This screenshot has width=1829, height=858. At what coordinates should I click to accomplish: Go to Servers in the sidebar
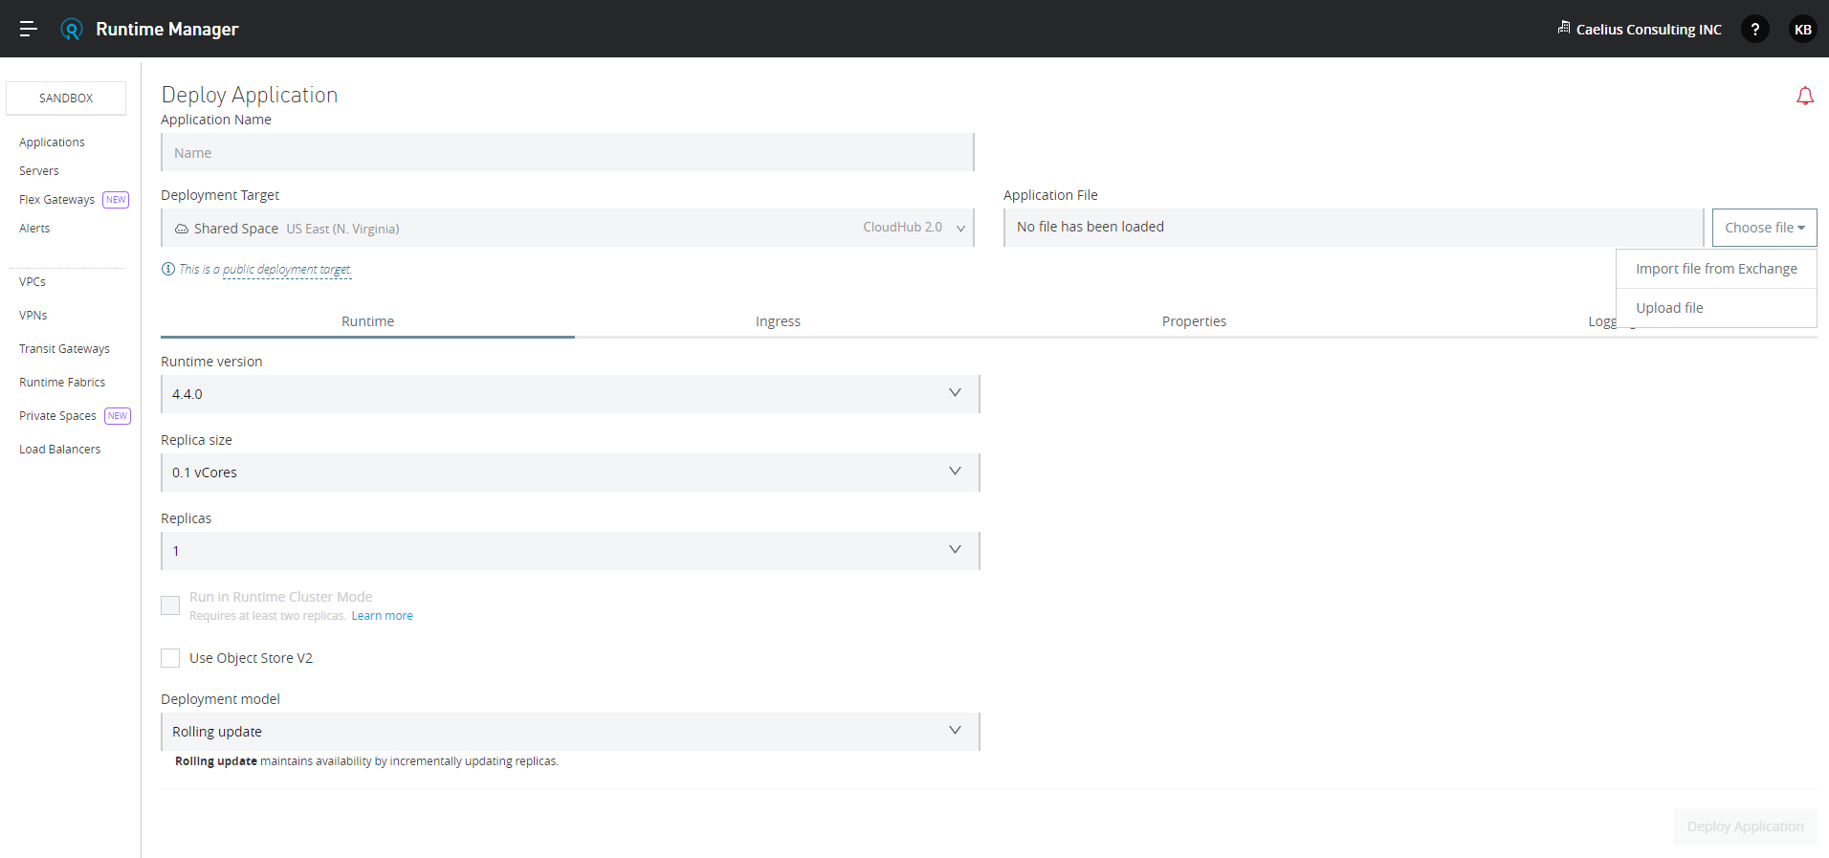click(x=39, y=171)
